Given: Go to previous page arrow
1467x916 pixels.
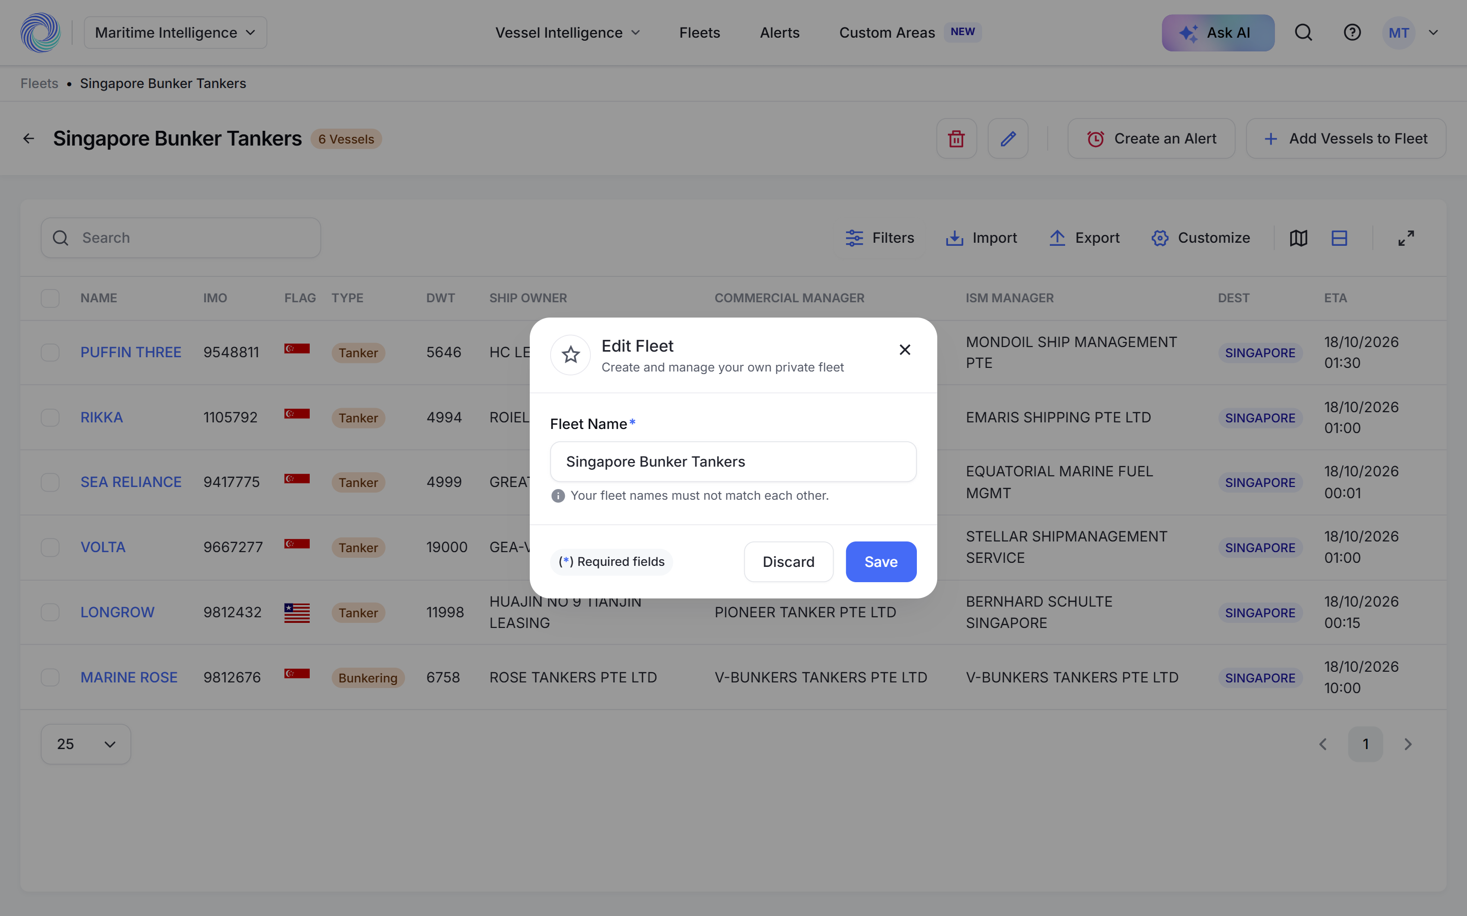Looking at the screenshot, I should (x=1323, y=744).
